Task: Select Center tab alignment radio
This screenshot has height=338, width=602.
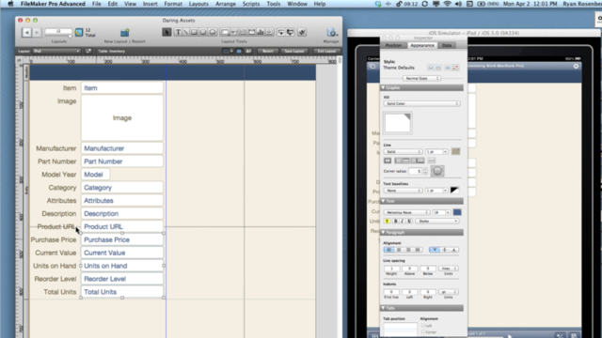Action: [423, 331]
